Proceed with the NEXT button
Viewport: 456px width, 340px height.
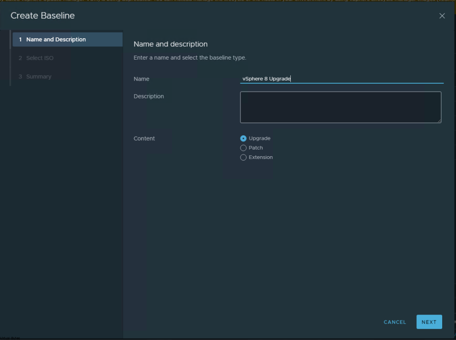click(429, 322)
